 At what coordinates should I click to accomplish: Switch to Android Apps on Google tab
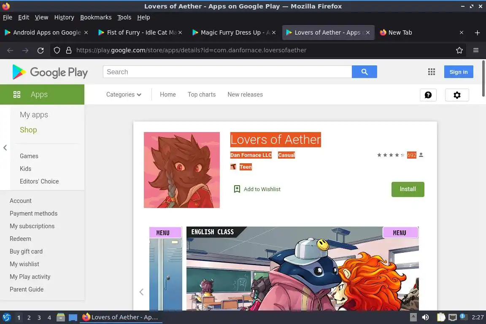(x=46, y=32)
